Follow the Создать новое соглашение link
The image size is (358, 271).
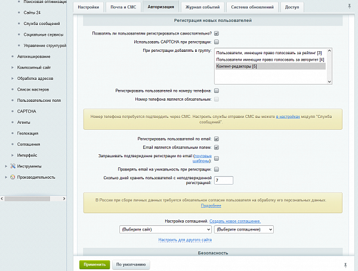tap(235, 221)
